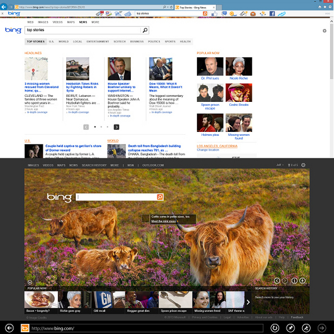Click the back button in the Metro IE bar

pyautogui.click(x=9, y=328)
